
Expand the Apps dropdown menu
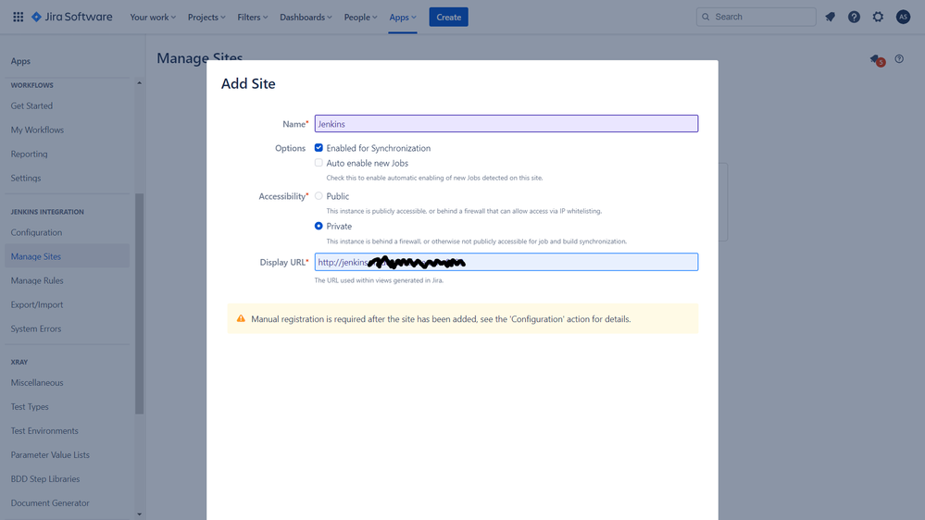click(x=403, y=17)
